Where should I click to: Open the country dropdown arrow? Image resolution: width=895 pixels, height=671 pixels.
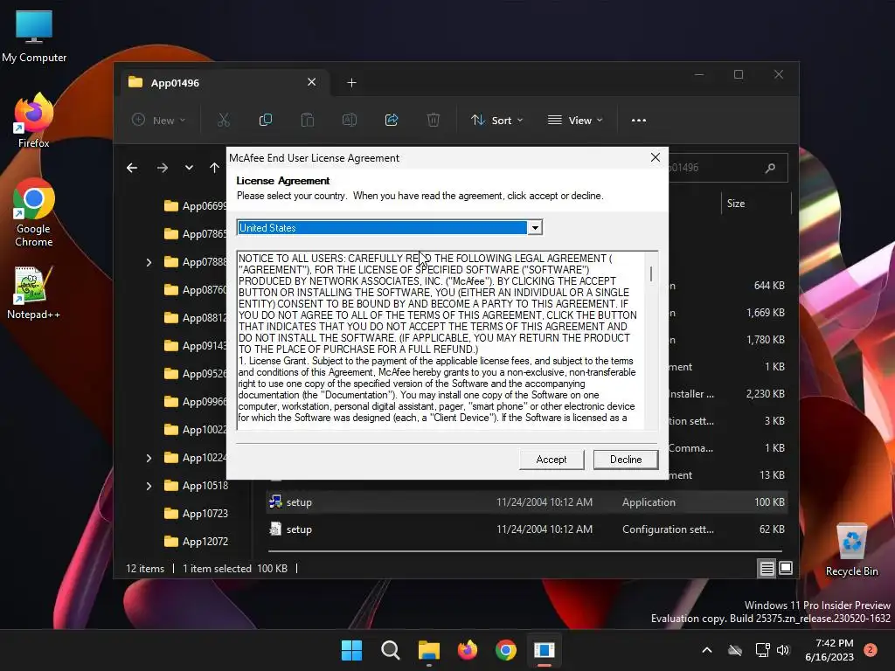point(535,228)
